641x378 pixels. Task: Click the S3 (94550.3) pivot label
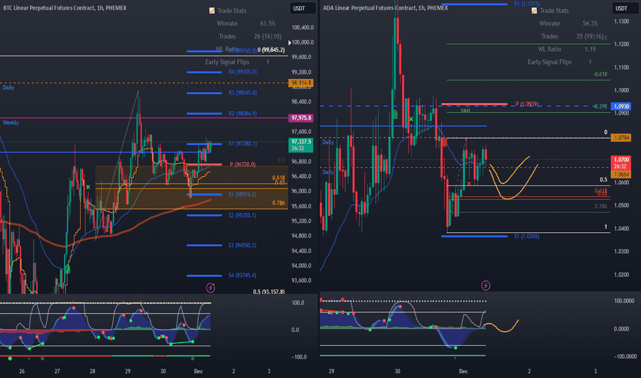(242, 245)
